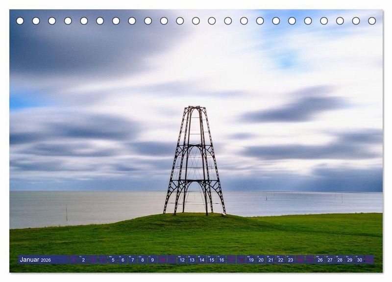Click date 7 in the calendar row
Viewport: 392px width, 282px height.
coord(132,260)
